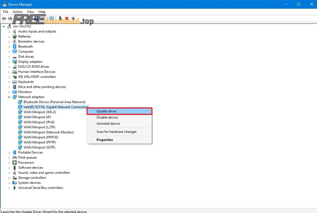Select WAN Miniport (IP) adapter
The height and width of the screenshot is (213, 317).
[37, 117]
